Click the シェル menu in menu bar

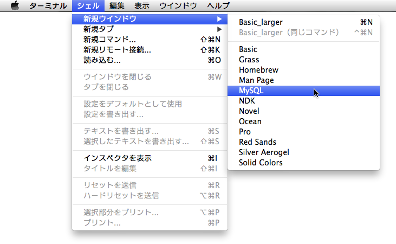click(88, 5)
